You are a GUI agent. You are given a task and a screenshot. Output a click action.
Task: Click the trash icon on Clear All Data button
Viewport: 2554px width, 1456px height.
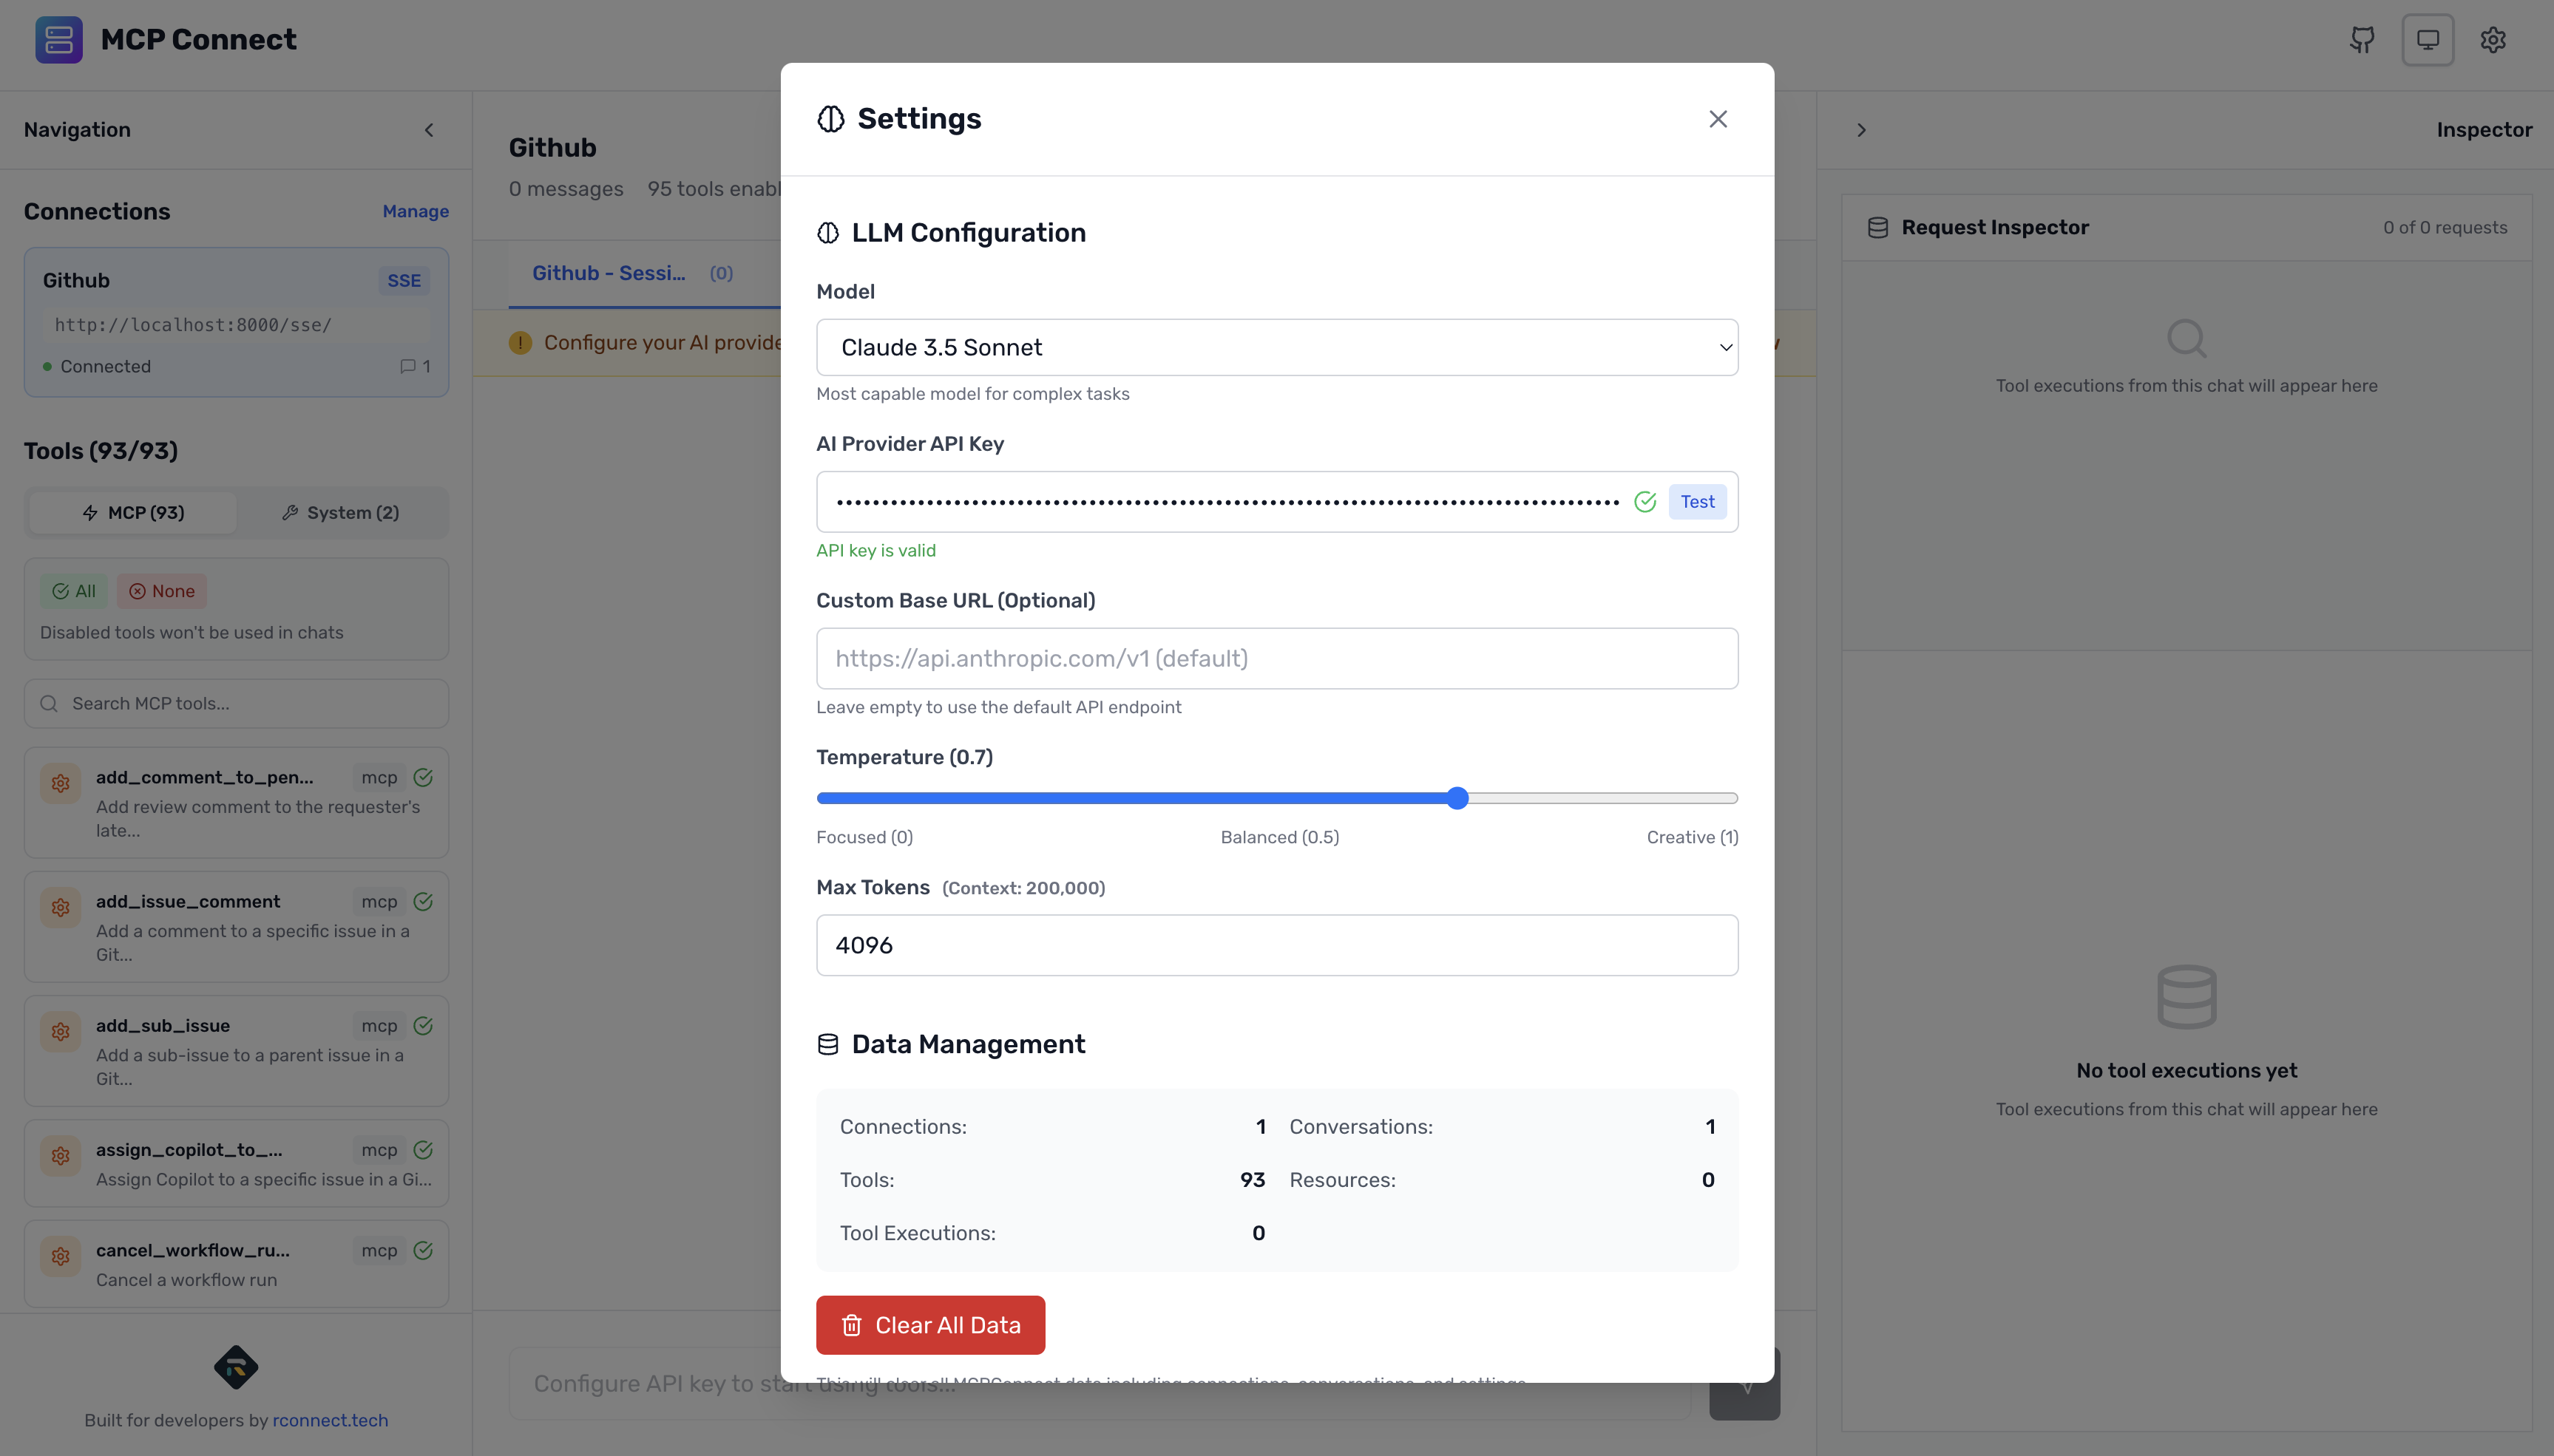pos(851,1324)
